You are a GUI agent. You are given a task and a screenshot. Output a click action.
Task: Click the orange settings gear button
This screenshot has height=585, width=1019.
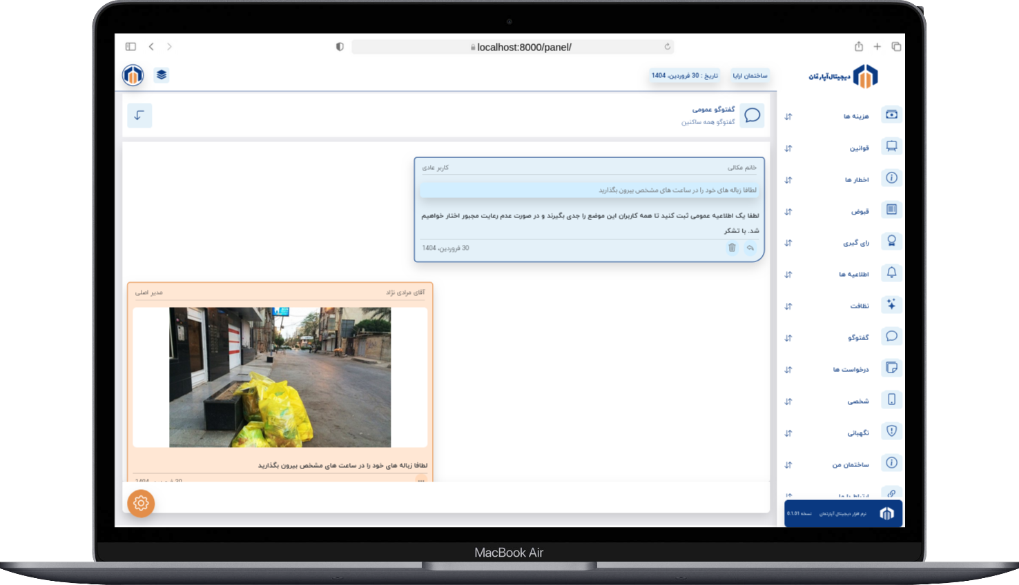(x=141, y=504)
